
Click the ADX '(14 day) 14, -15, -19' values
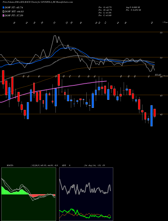pos(94,165)
